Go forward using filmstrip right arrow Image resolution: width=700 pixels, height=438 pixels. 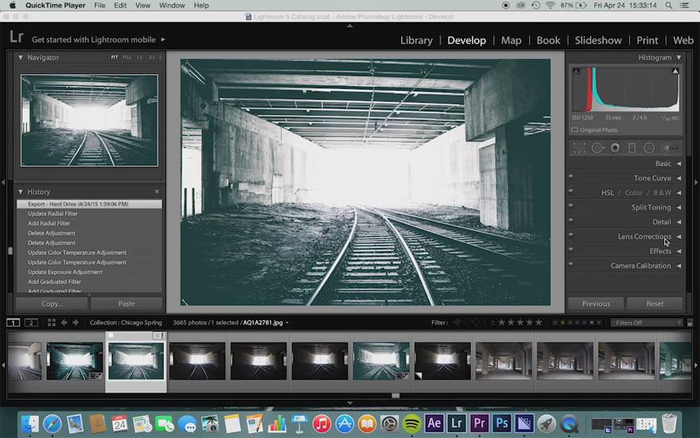tap(76, 323)
